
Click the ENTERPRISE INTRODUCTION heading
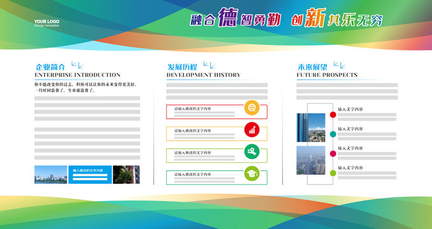[78, 75]
